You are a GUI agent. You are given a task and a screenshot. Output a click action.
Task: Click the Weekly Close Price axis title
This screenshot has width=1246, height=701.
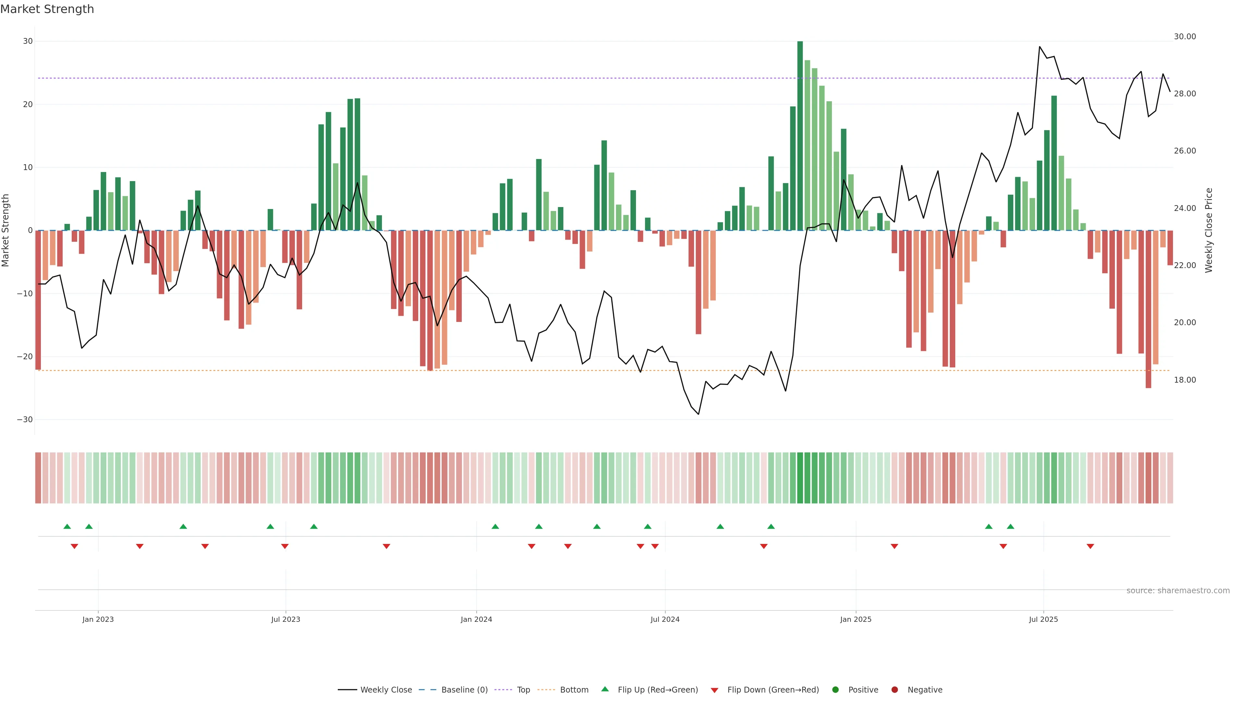pos(1209,230)
